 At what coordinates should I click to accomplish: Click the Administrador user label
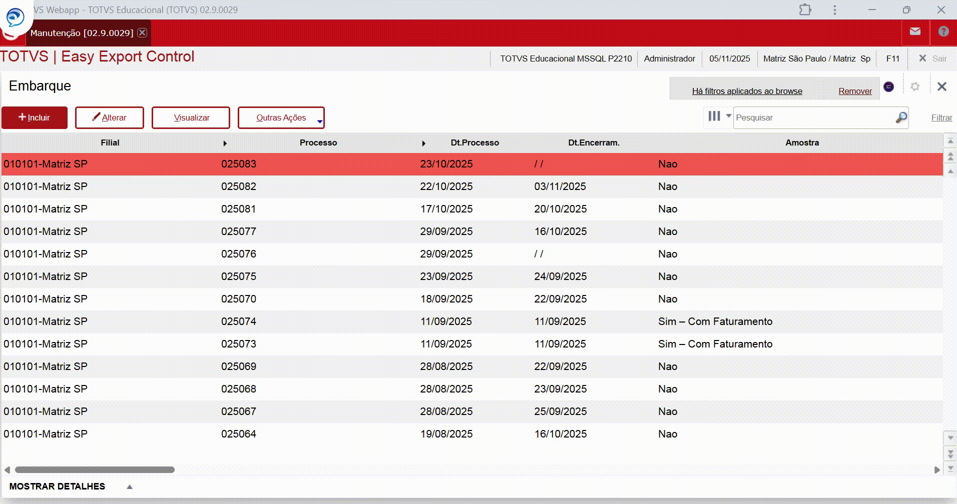tap(669, 58)
